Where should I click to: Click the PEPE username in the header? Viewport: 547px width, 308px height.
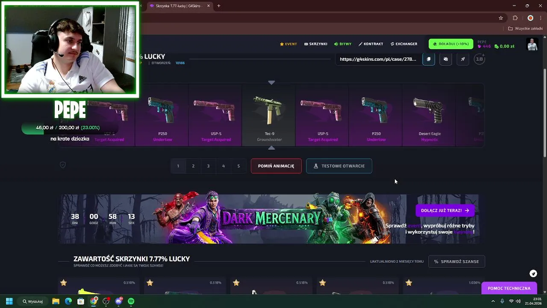click(482, 42)
